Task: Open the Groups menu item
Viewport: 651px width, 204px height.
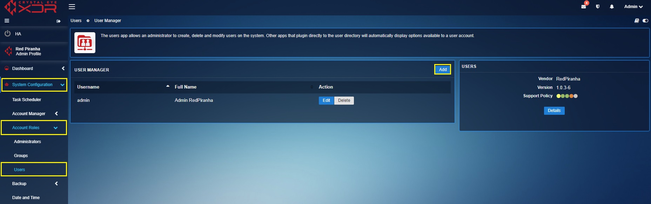Action: pyautogui.click(x=21, y=156)
